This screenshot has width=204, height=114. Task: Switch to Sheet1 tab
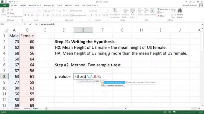(x=17, y=108)
